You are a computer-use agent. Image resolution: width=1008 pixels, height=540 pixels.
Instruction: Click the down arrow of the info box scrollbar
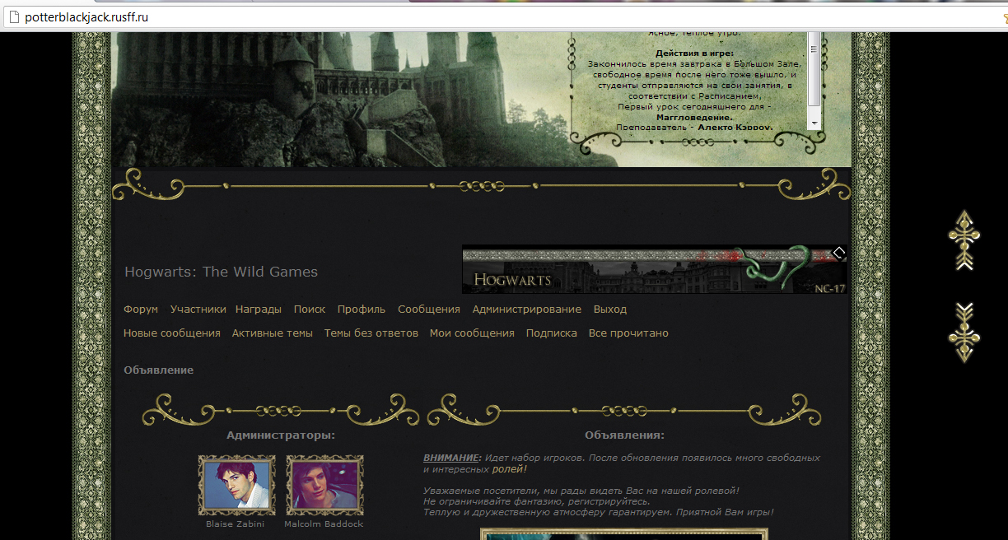[814, 123]
